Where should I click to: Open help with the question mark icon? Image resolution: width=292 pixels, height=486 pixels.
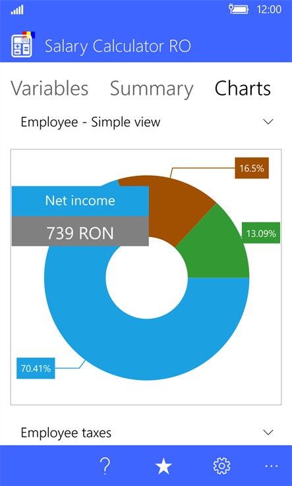[x=105, y=466]
